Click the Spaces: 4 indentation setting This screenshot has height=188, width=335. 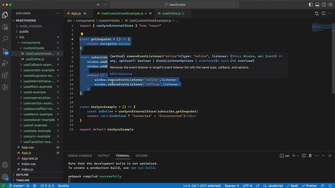pyautogui.click(x=231, y=186)
